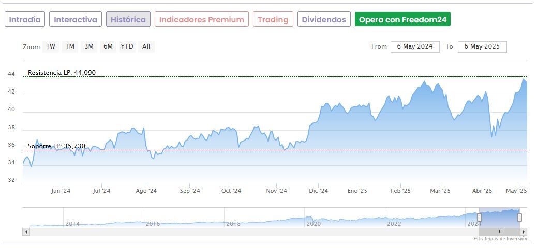Set zoom range to 1M
537x248 pixels.
coord(70,47)
